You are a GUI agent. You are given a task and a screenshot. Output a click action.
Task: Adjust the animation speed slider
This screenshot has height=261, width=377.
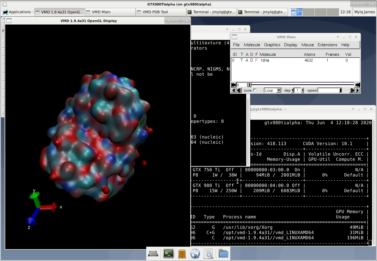[330, 90]
